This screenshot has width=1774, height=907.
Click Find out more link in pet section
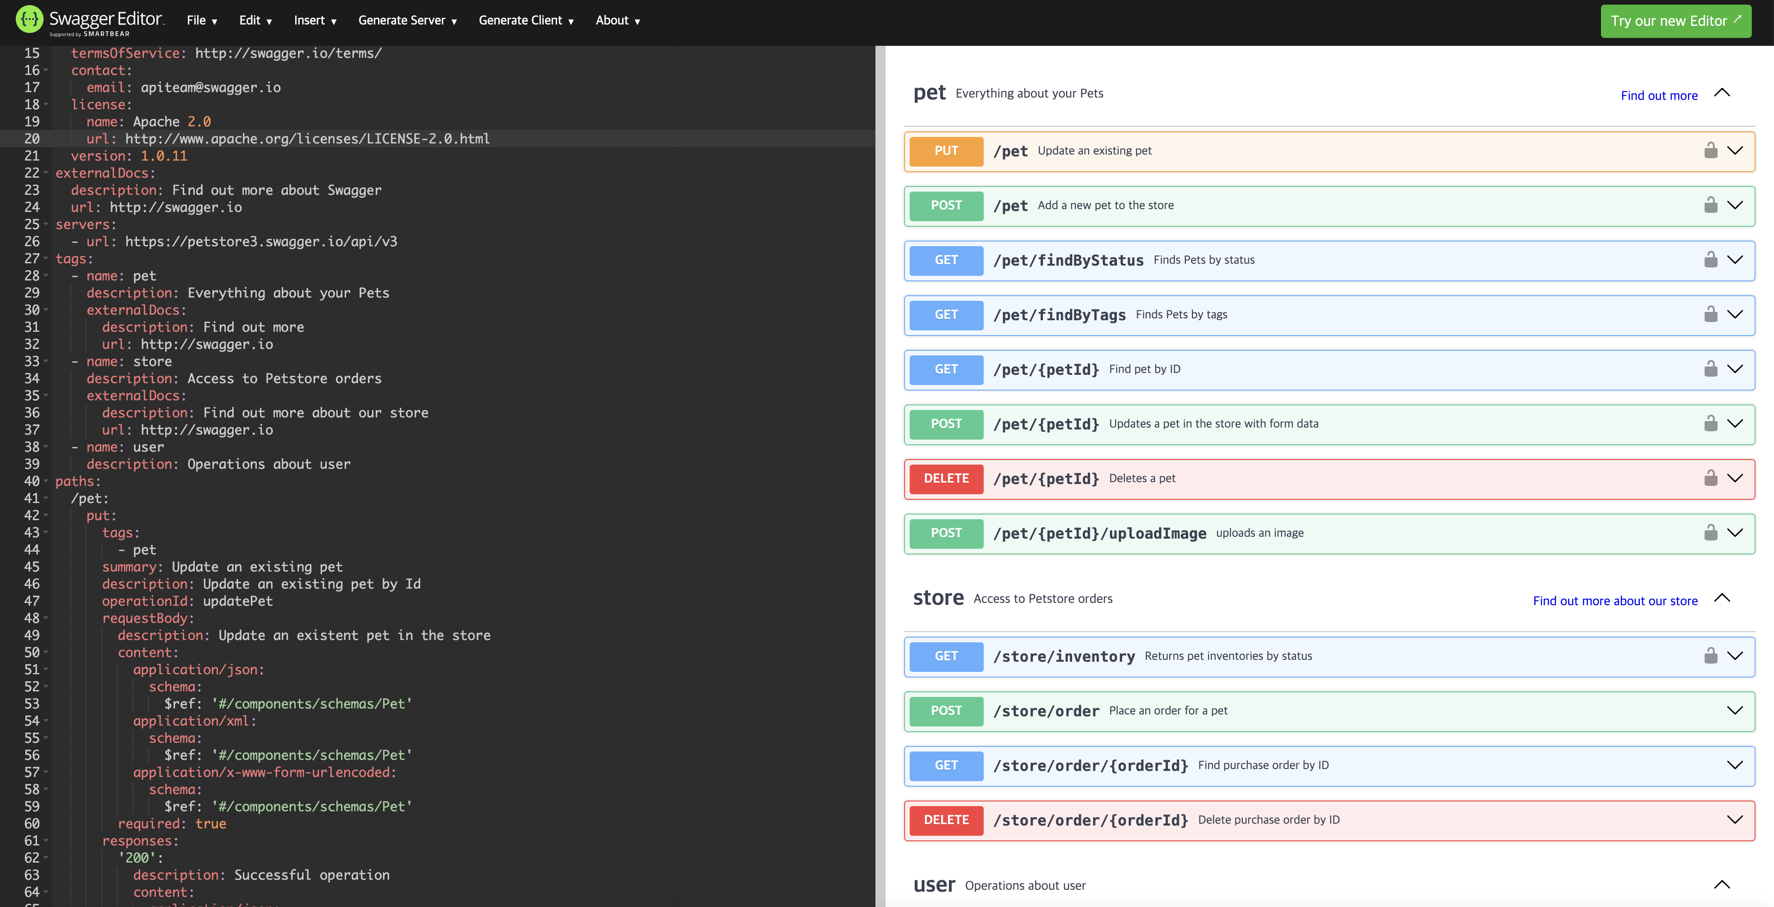1659,96
